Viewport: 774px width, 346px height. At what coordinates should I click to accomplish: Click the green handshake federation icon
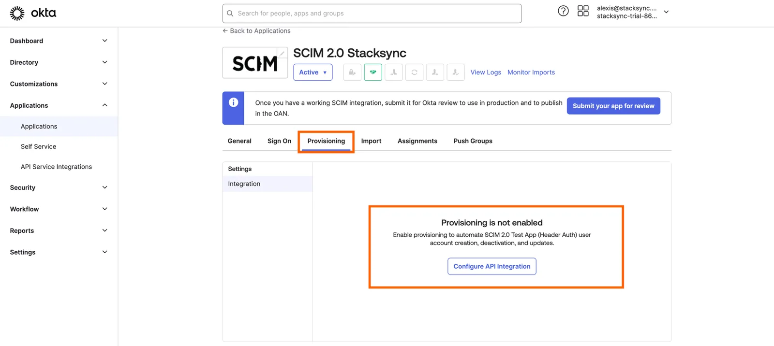373,72
